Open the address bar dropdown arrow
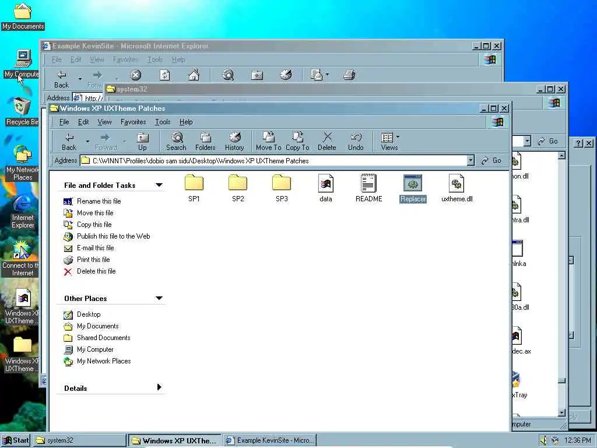The height and width of the screenshot is (448, 597). pyautogui.click(x=470, y=161)
